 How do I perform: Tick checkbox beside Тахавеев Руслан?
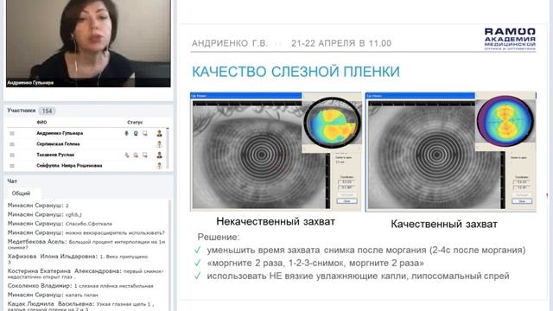point(12,155)
